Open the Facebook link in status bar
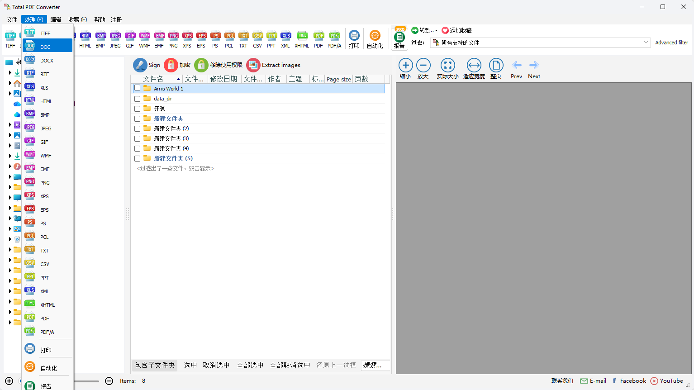 pyautogui.click(x=629, y=381)
